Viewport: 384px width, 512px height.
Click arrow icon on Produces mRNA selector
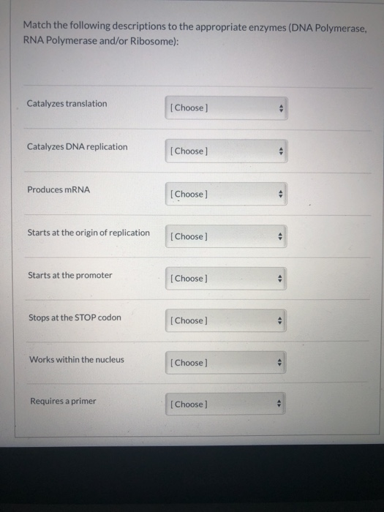[280, 195]
